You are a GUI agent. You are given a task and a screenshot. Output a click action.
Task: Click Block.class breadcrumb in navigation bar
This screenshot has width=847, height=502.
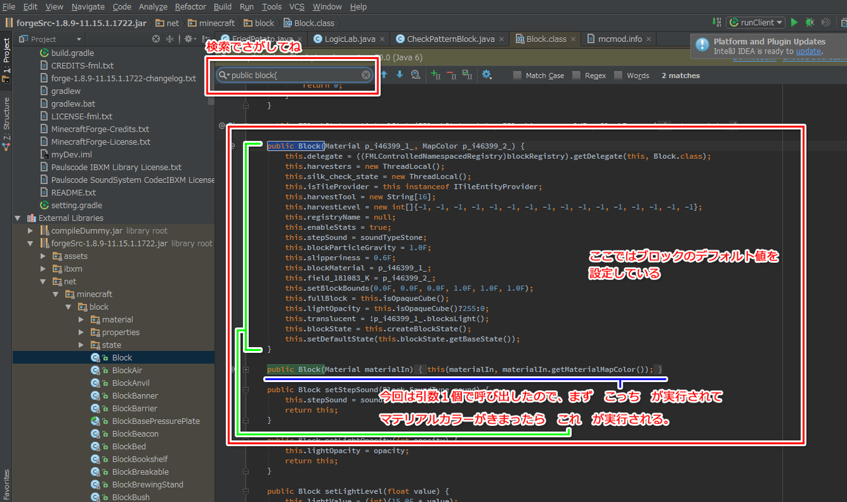click(x=309, y=23)
